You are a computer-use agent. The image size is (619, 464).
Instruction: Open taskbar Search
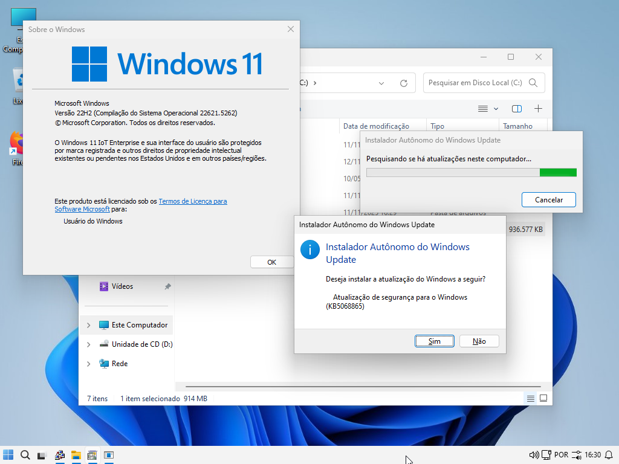pos(25,455)
